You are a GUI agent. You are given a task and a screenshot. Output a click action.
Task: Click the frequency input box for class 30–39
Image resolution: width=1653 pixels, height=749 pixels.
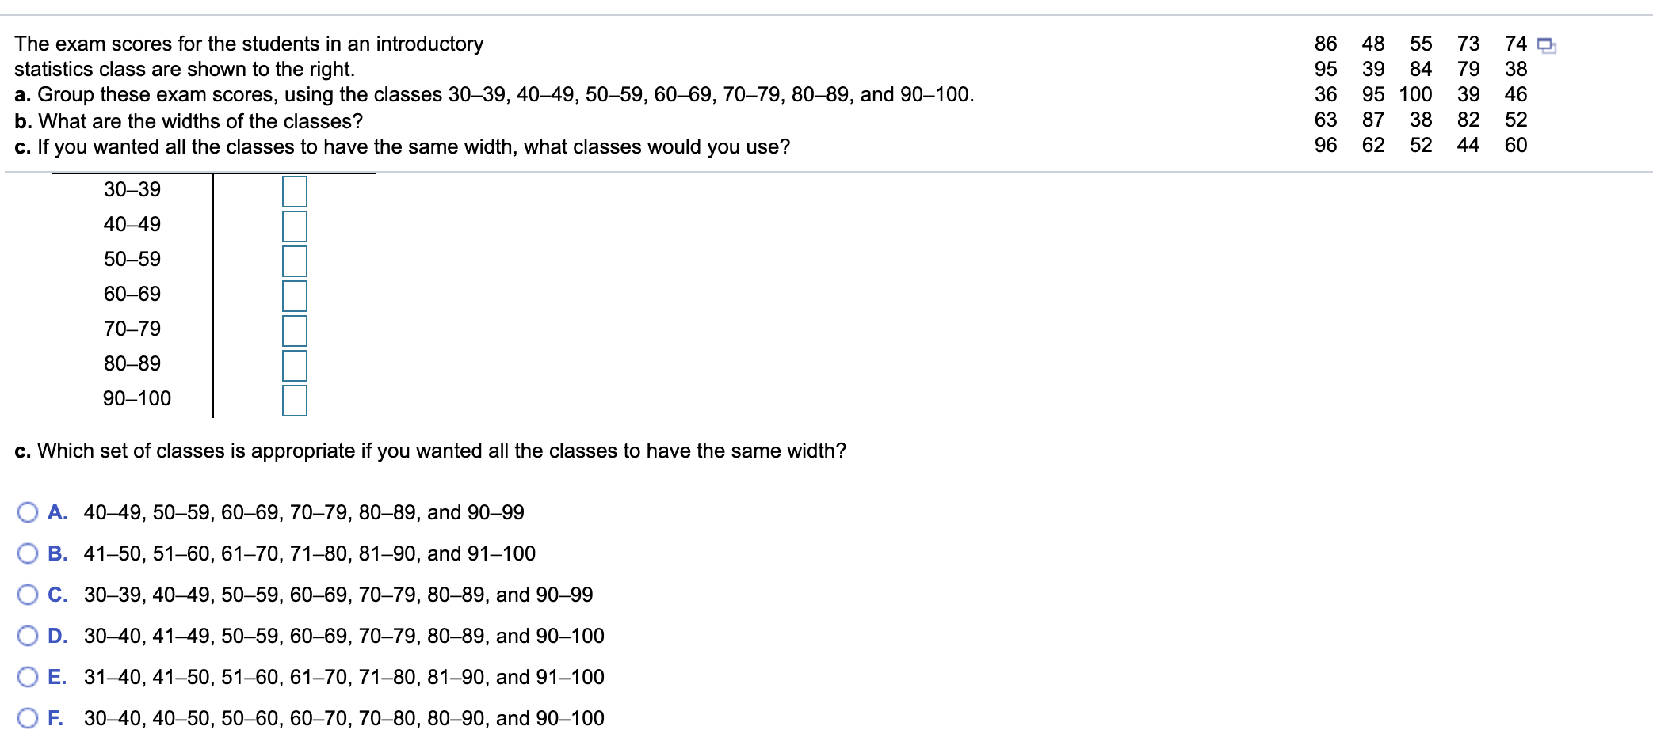(x=293, y=190)
